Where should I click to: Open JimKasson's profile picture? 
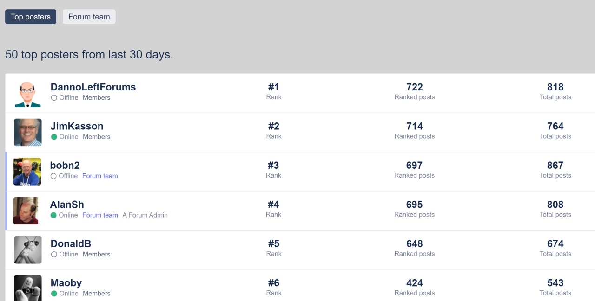(27, 133)
